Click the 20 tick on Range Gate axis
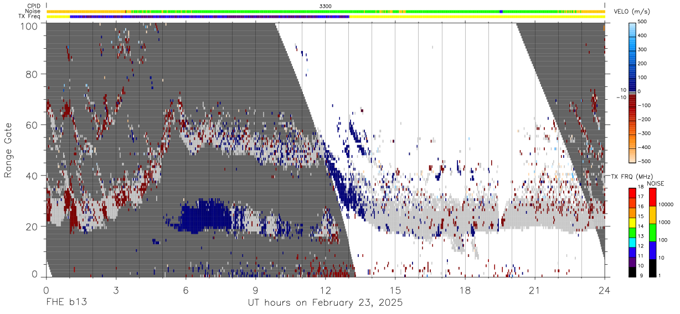Screen dimensions: 680x314 32,227
